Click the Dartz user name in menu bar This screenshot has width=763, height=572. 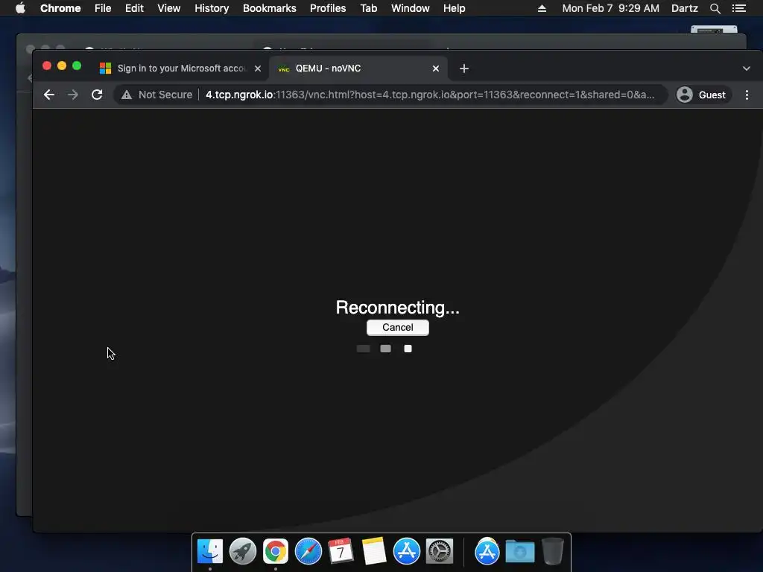click(x=685, y=8)
